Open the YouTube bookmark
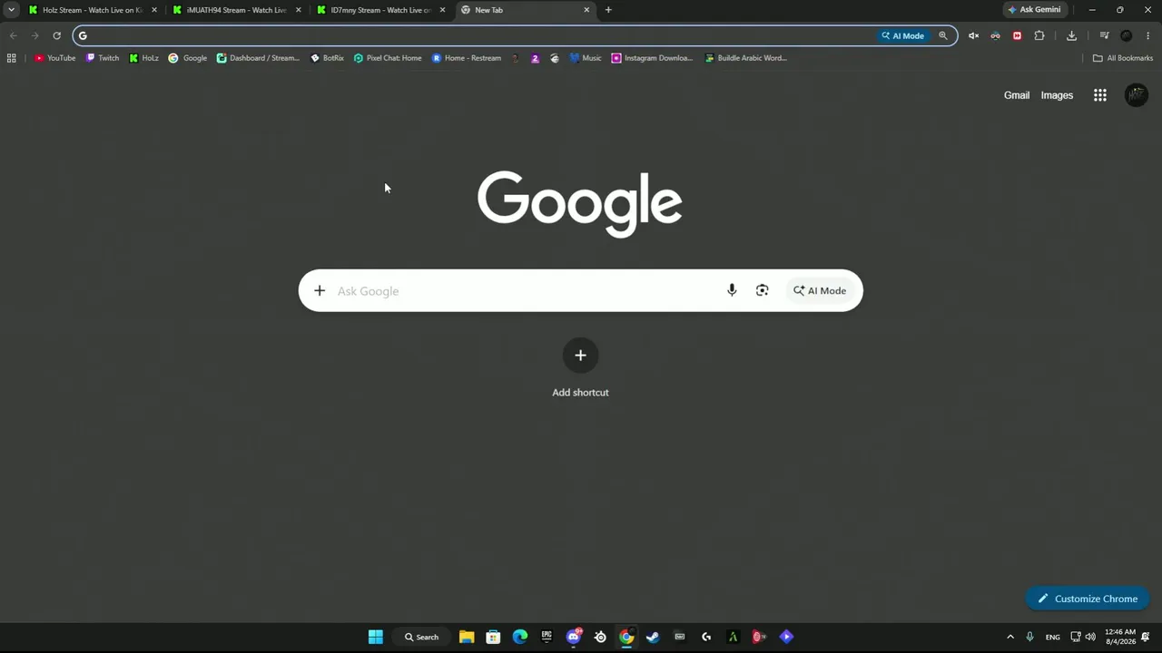Viewport: 1162px width, 653px height. (x=55, y=58)
